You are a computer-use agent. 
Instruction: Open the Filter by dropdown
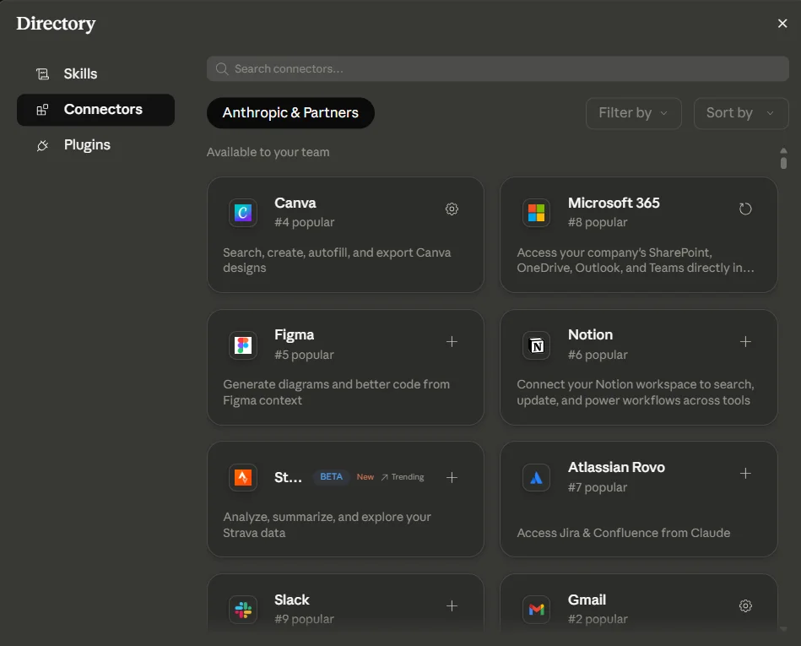click(633, 113)
